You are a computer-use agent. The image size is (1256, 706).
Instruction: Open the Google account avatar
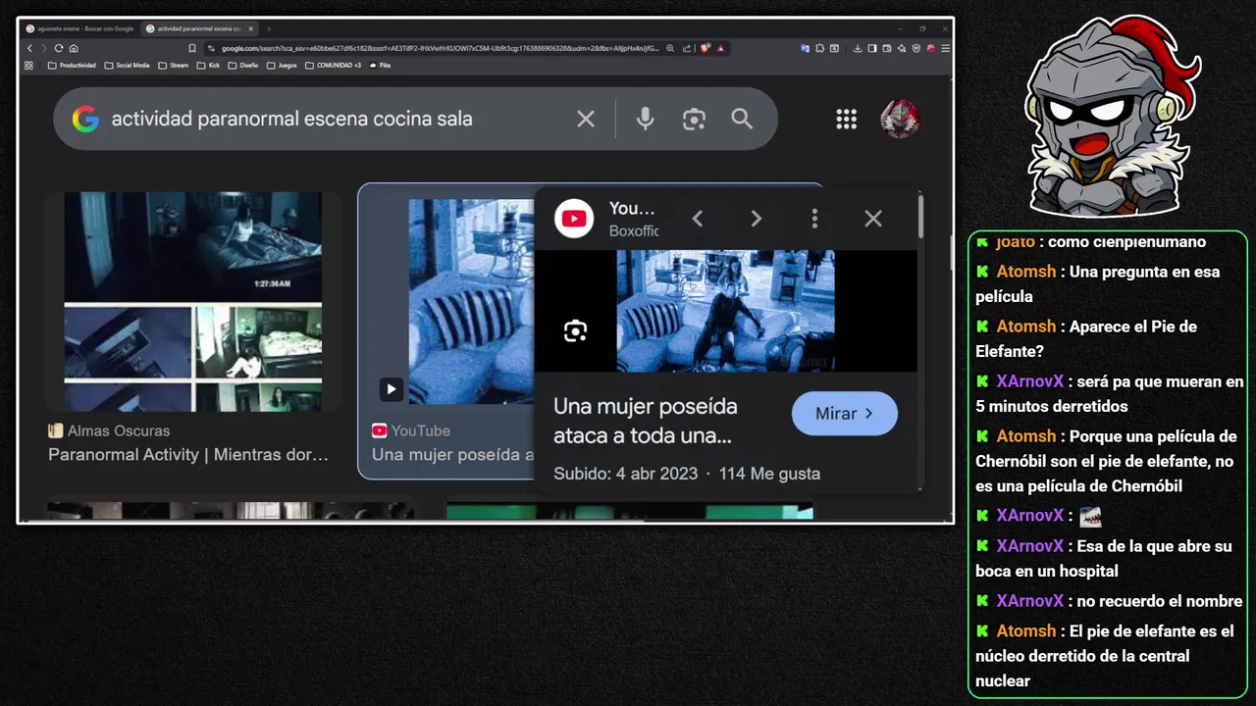[899, 119]
